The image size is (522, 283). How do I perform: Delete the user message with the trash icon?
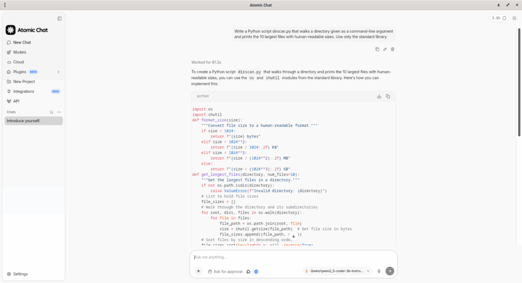(x=393, y=49)
